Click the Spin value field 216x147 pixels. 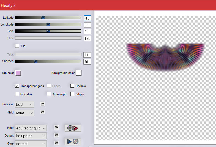click(x=87, y=32)
